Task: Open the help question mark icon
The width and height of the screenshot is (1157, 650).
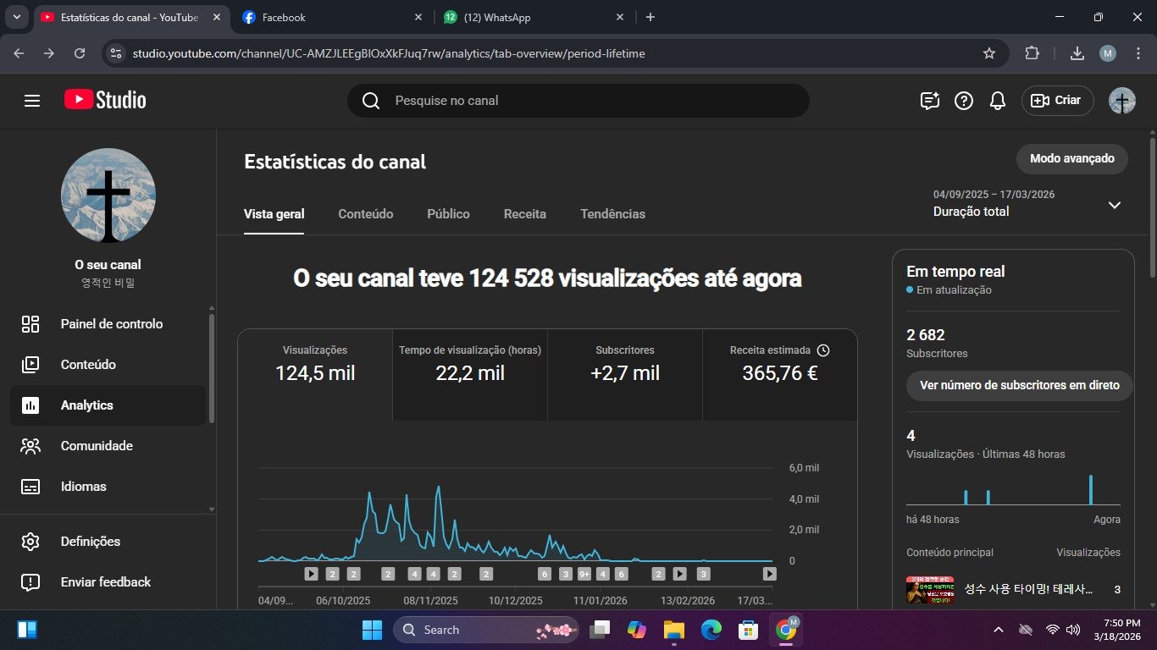Action: pyautogui.click(x=964, y=101)
